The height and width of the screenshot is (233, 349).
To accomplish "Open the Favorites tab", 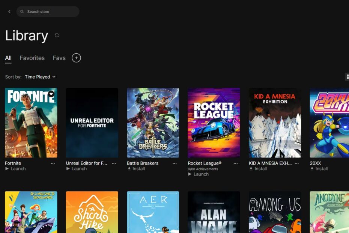I will coord(32,58).
